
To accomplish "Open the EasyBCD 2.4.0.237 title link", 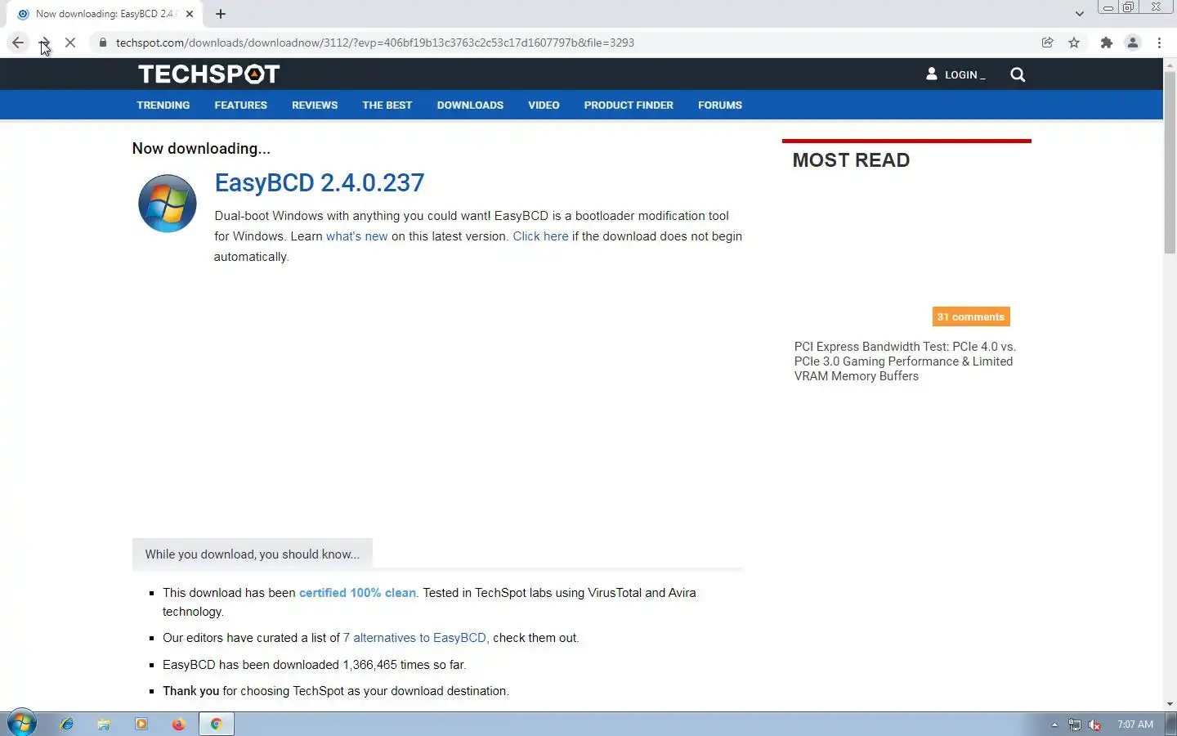I will 320,182.
